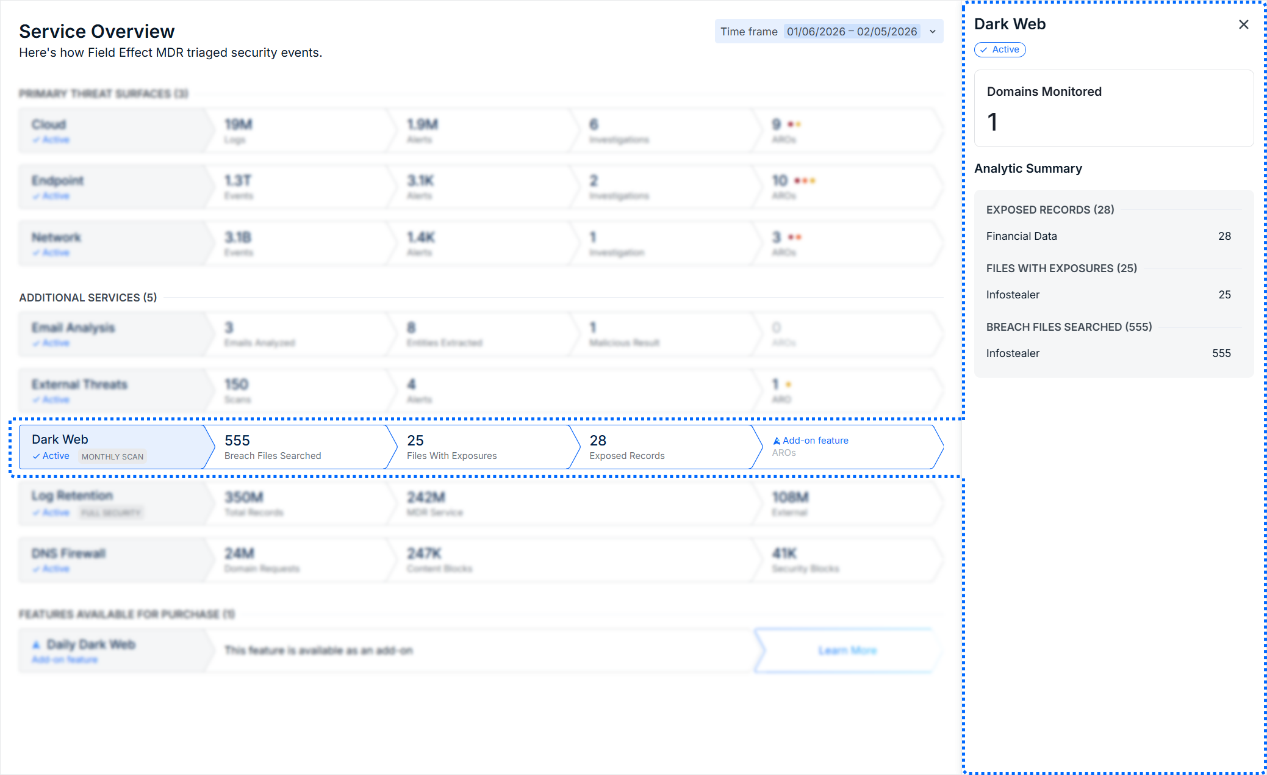Image resolution: width=1267 pixels, height=775 pixels.
Task: Click the Endpoint AROs severity dots
Action: (805, 181)
